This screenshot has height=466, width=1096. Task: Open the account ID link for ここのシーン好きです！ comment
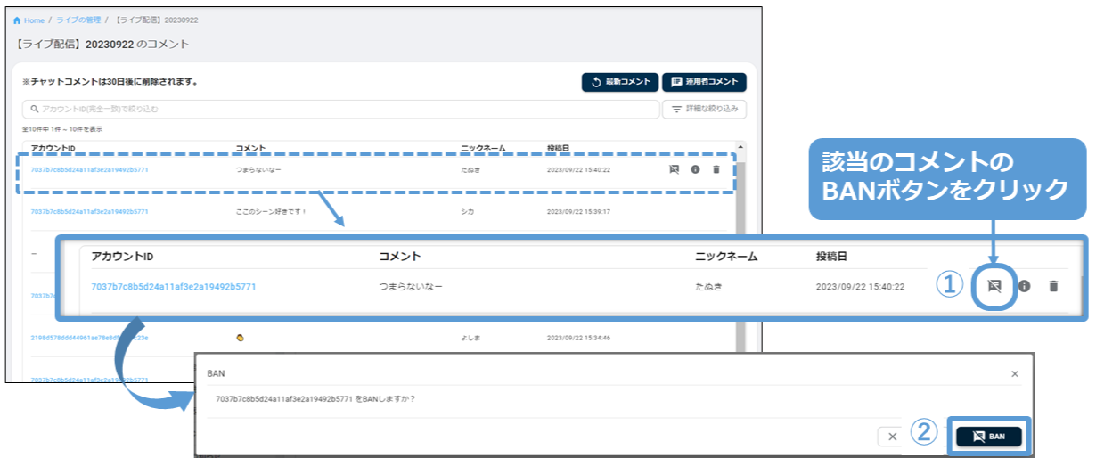coord(89,212)
